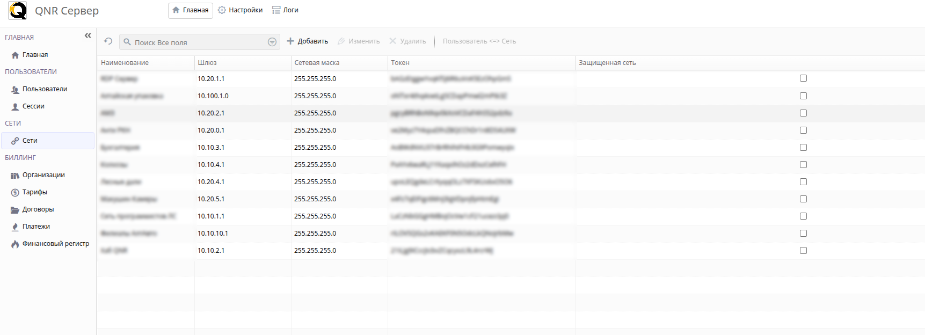The image size is (925, 335).
Task: Sort by the Токен column header
Action: point(482,63)
